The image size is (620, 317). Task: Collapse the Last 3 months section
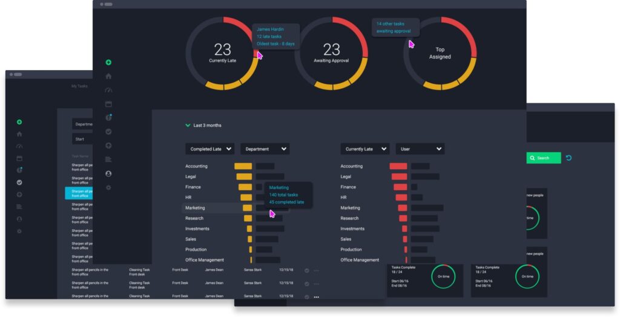pos(188,126)
